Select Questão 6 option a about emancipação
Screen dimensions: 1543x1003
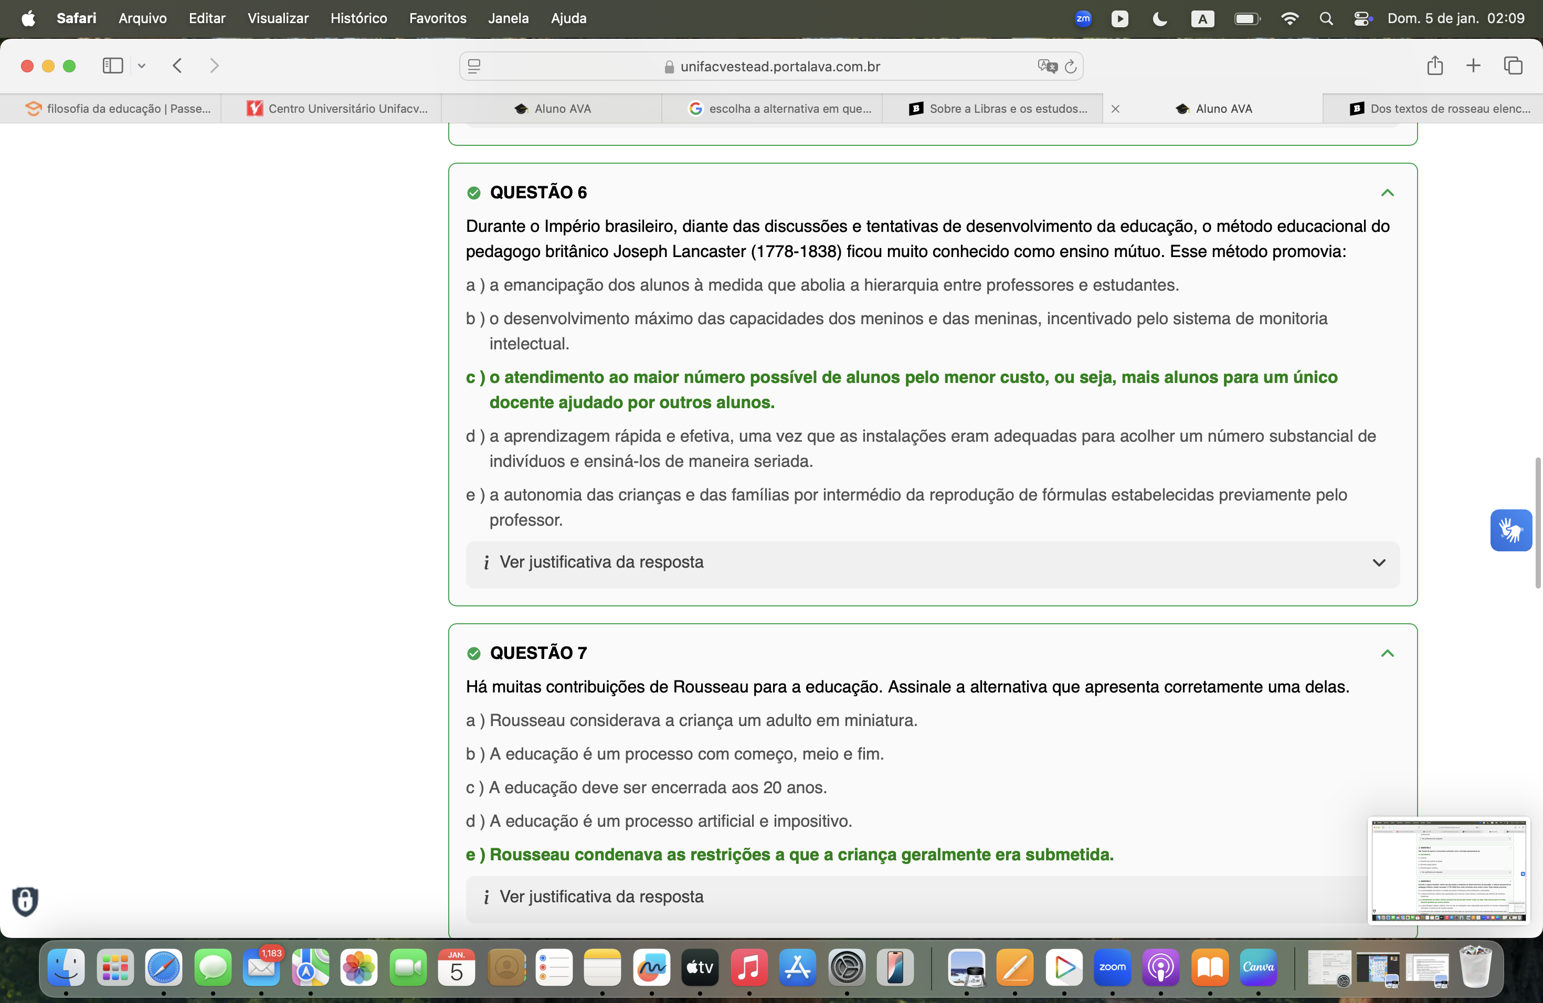(822, 285)
